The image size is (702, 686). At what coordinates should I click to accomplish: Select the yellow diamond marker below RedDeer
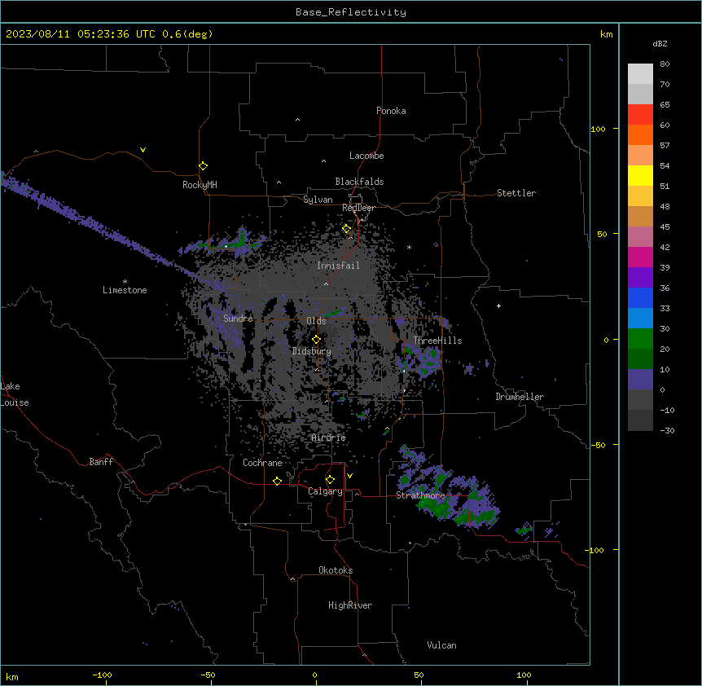pos(346,228)
